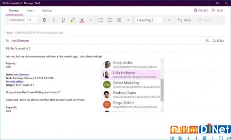Image resolution: width=231 pixels, height=140 pixels.
Task: Show the Cc & Bcc fields
Action: click(x=218, y=41)
